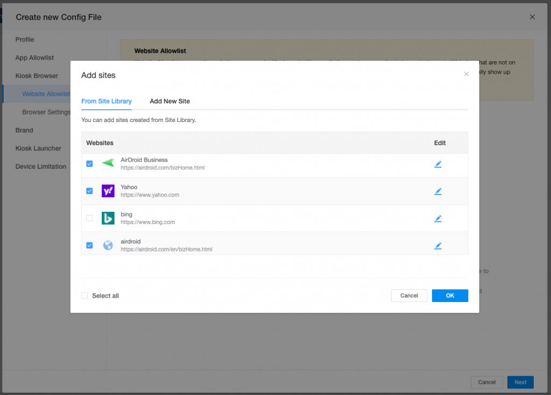Select Kiosk Browser in the sidebar
This screenshot has height=395, width=551.
click(x=37, y=76)
